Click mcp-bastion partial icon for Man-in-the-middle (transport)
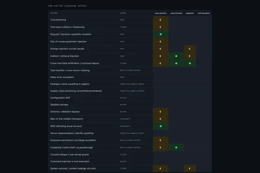The image size is (260, 173). coord(160,119)
